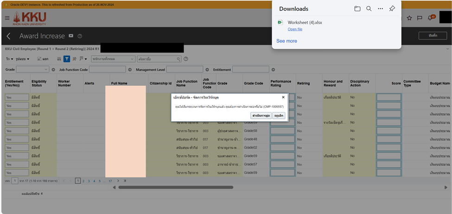452x214 pixels.
Task: Open the hamburger navigation menu
Action: pos(7,18)
